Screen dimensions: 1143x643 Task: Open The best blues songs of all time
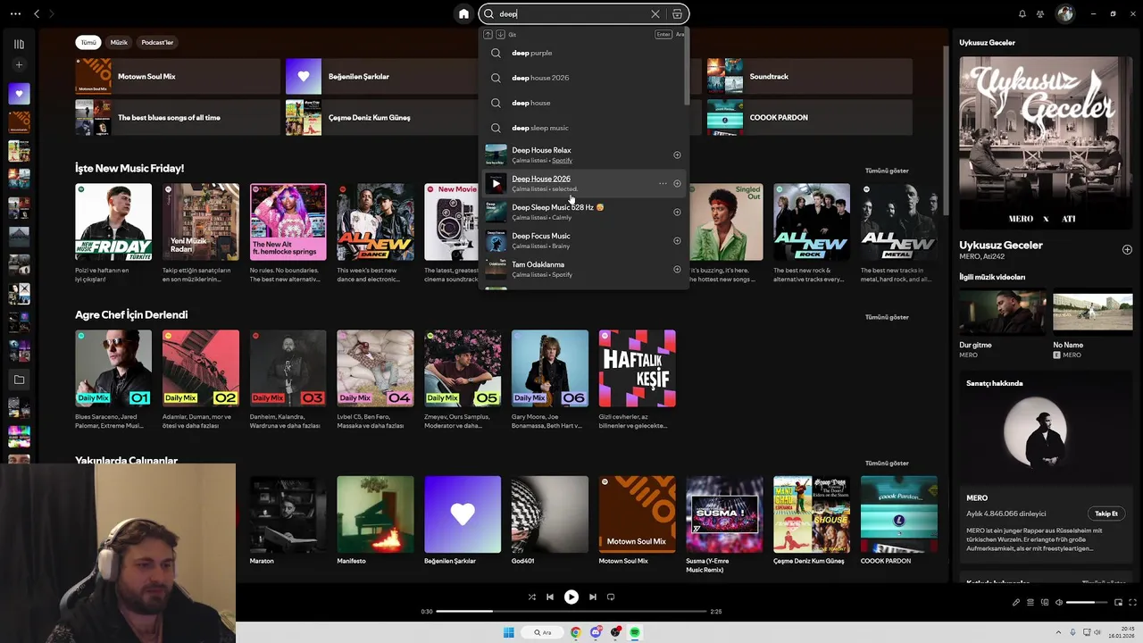click(176, 117)
